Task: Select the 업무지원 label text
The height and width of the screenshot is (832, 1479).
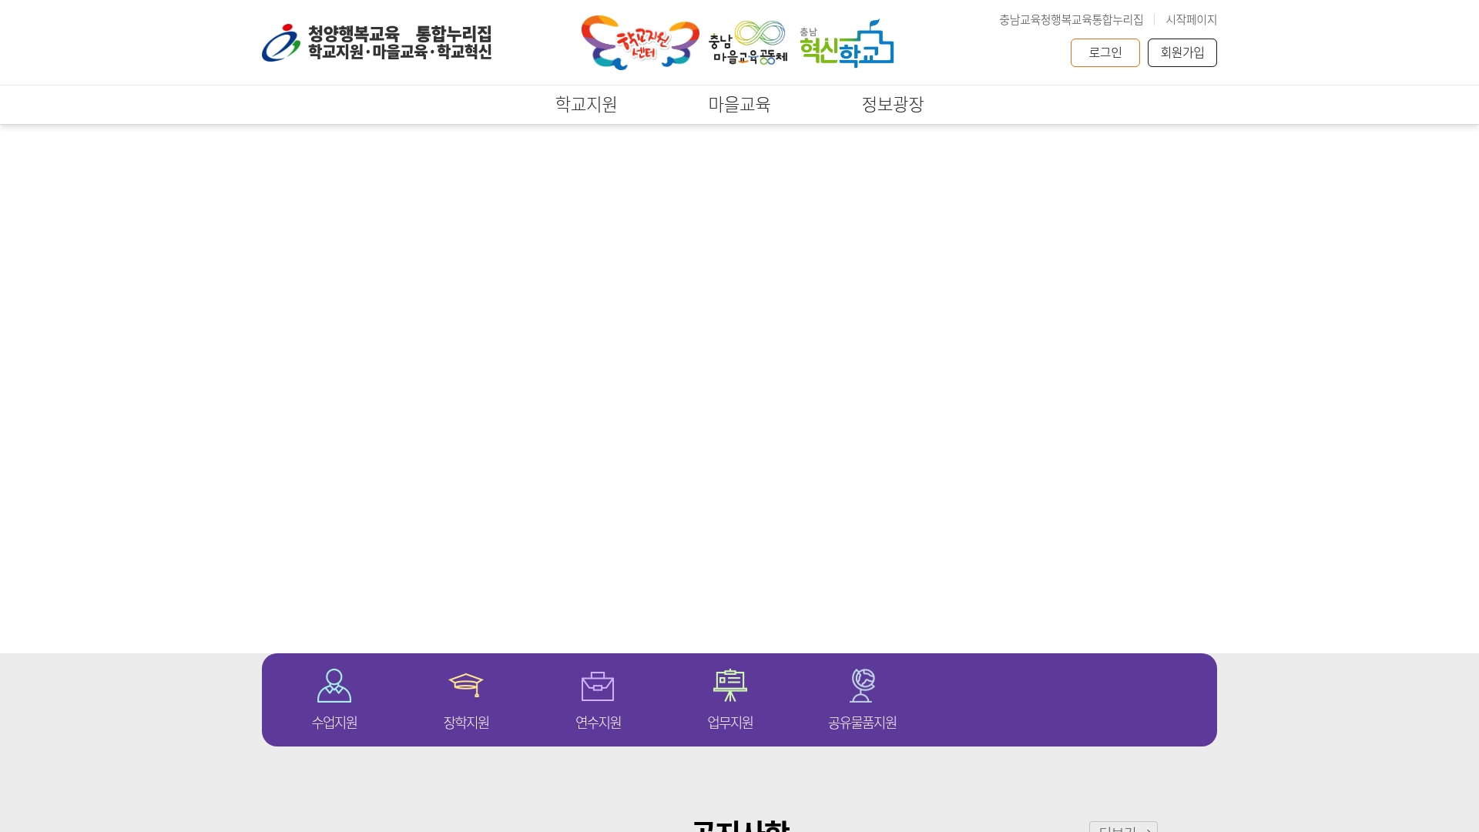Action: (x=730, y=723)
